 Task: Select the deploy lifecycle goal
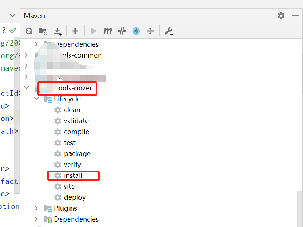tap(75, 197)
